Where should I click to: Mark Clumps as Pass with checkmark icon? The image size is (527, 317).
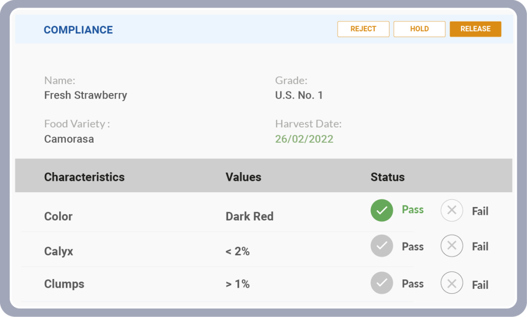(x=381, y=283)
